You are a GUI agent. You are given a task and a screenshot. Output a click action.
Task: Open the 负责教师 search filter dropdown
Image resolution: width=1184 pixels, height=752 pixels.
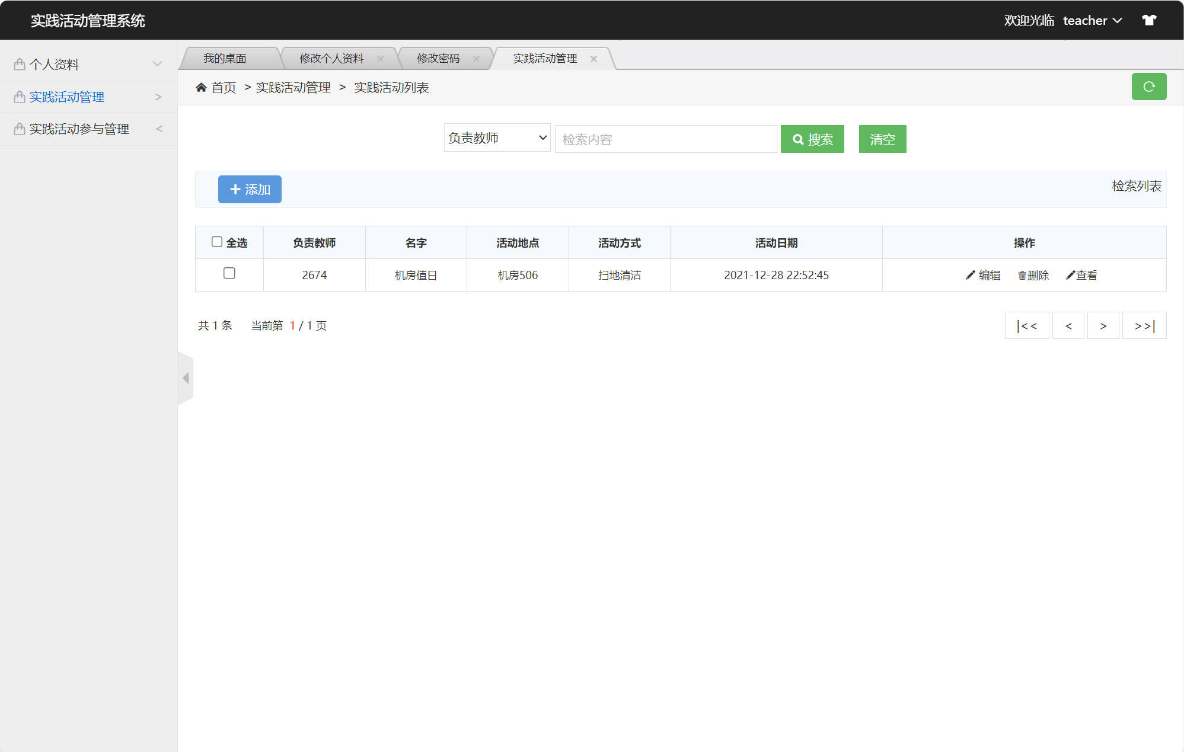(x=497, y=137)
